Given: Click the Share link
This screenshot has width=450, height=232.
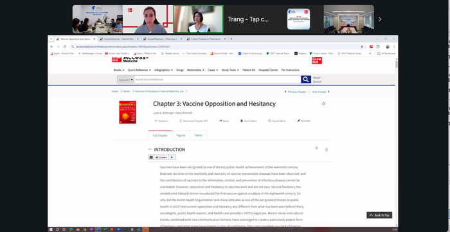Looking at the screenshot, I should tap(224, 121).
